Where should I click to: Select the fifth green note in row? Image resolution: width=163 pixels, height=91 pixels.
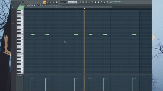pos(105,34)
